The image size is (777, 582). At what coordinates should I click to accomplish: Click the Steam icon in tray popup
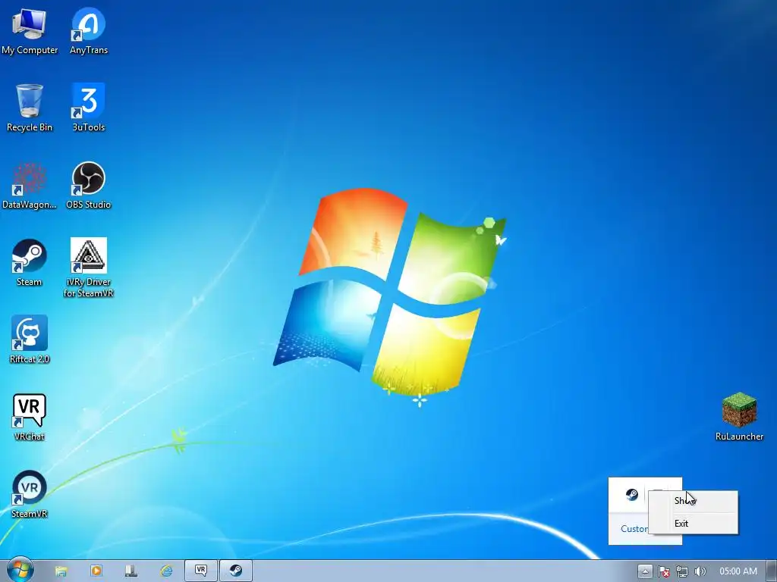(x=632, y=494)
